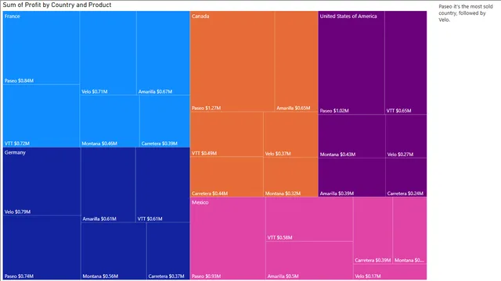Select the Mexico Amarilla $0.5M tile

pyautogui.click(x=309, y=261)
